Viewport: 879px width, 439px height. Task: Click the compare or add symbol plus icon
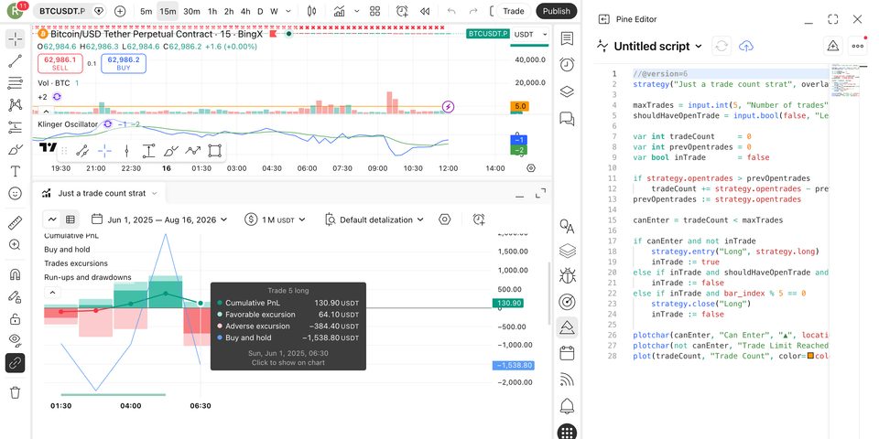click(120, 11)
